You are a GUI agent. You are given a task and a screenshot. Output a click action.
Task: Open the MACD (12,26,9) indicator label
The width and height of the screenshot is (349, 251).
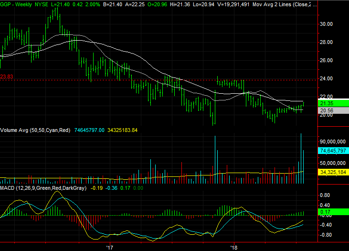tap(43, 188)
